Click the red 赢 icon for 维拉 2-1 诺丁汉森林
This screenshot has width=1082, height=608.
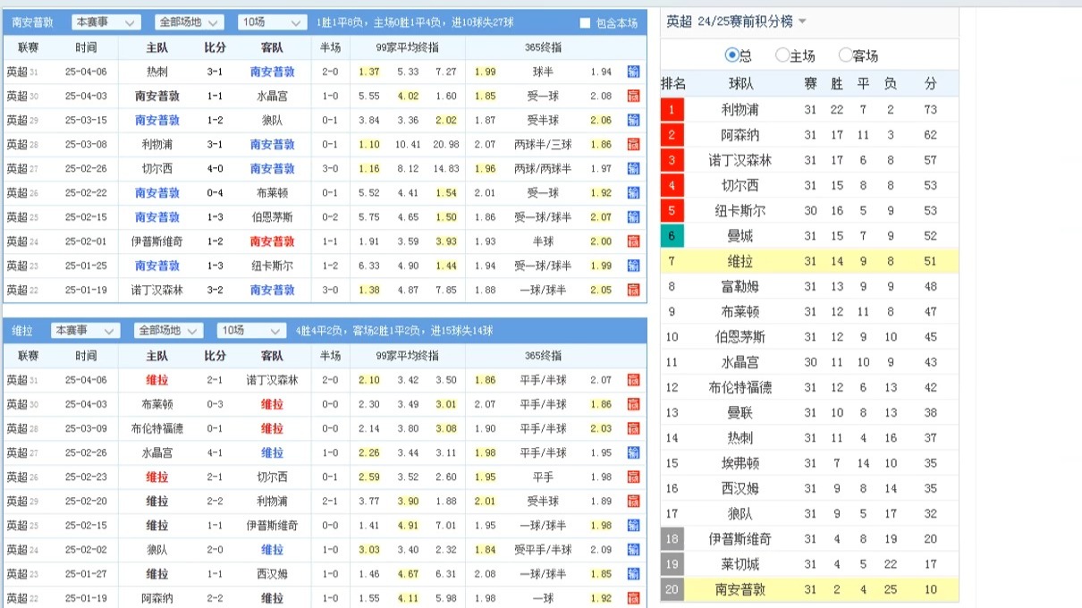point(633,380)
